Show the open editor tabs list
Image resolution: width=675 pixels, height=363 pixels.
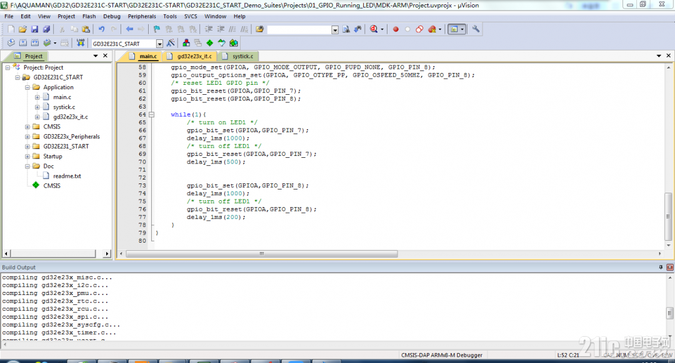coord(659,56)
